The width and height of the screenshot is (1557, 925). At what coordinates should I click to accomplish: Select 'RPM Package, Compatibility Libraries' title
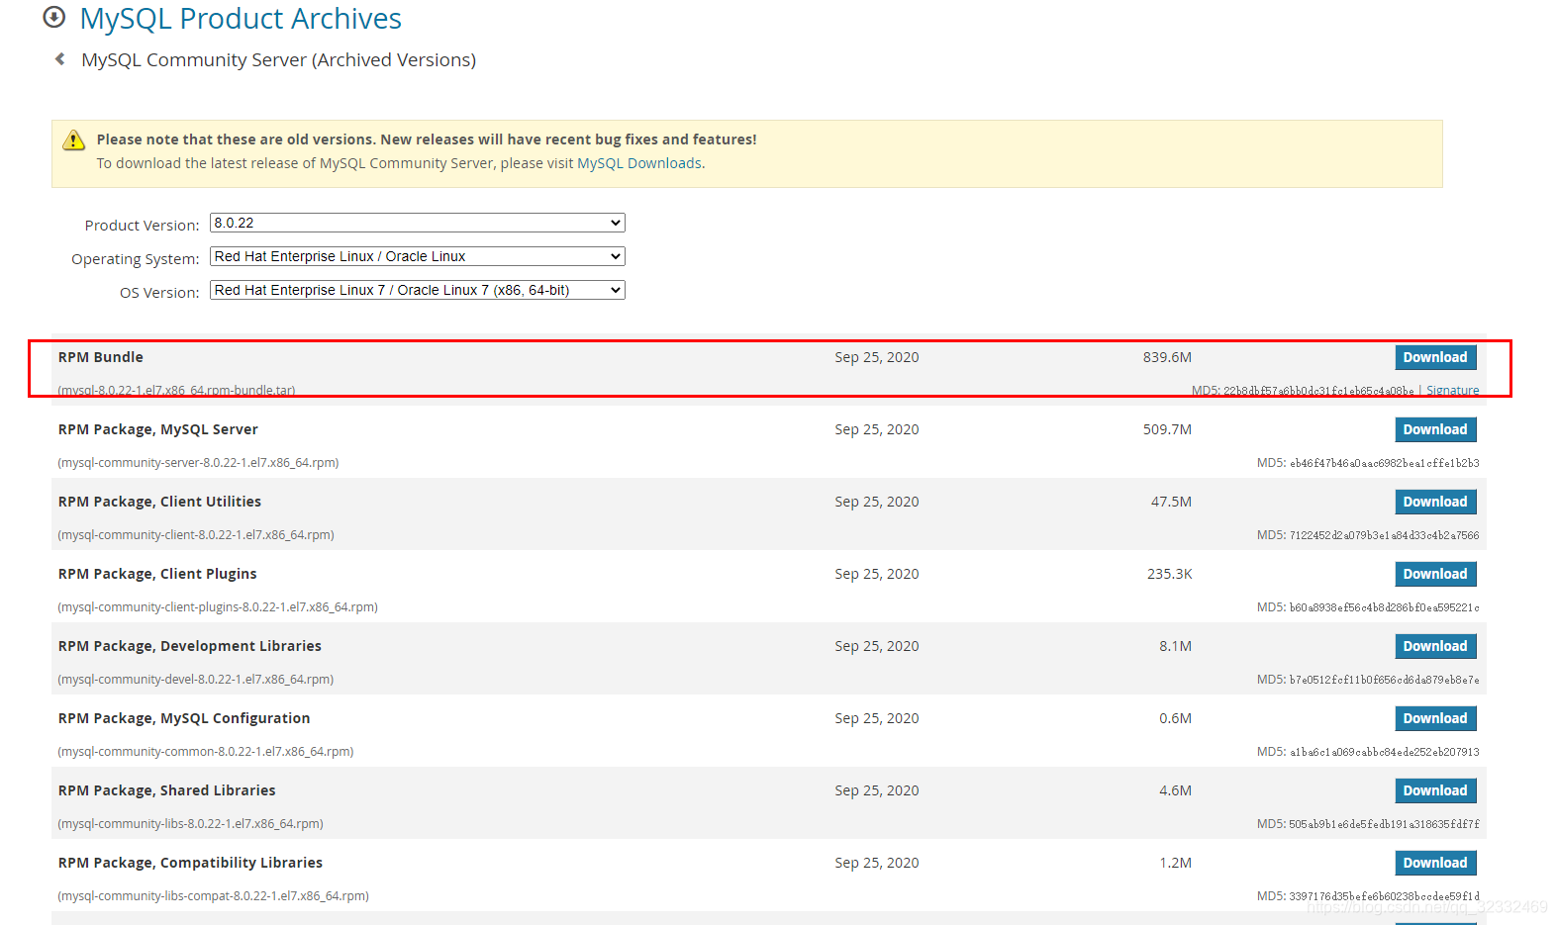(x=190, y=863)
